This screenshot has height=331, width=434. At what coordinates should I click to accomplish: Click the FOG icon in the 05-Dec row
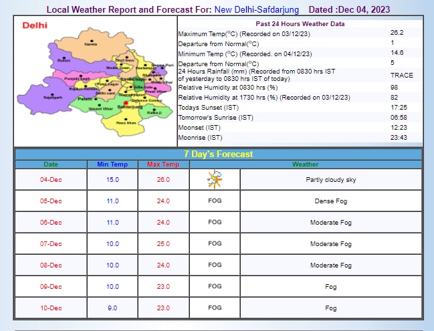[x=215, y=201]
